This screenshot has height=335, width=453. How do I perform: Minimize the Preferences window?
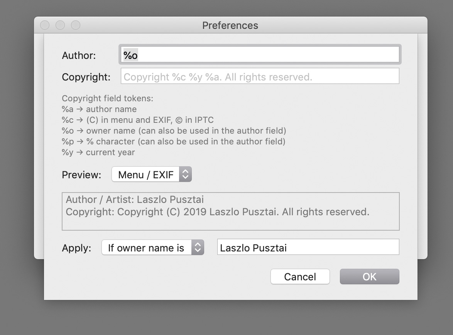click(x=60, y=25)
